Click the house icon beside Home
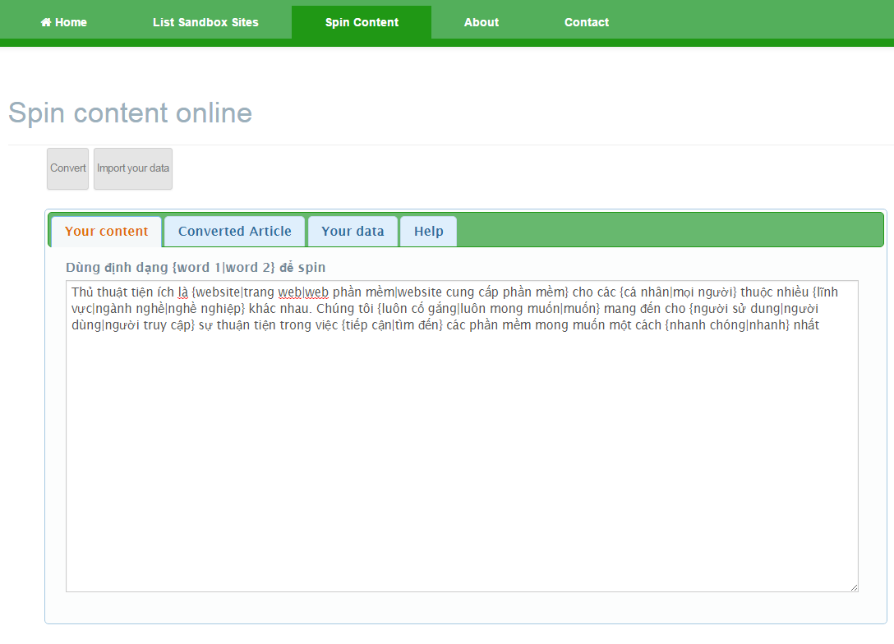 click(46, 22)
